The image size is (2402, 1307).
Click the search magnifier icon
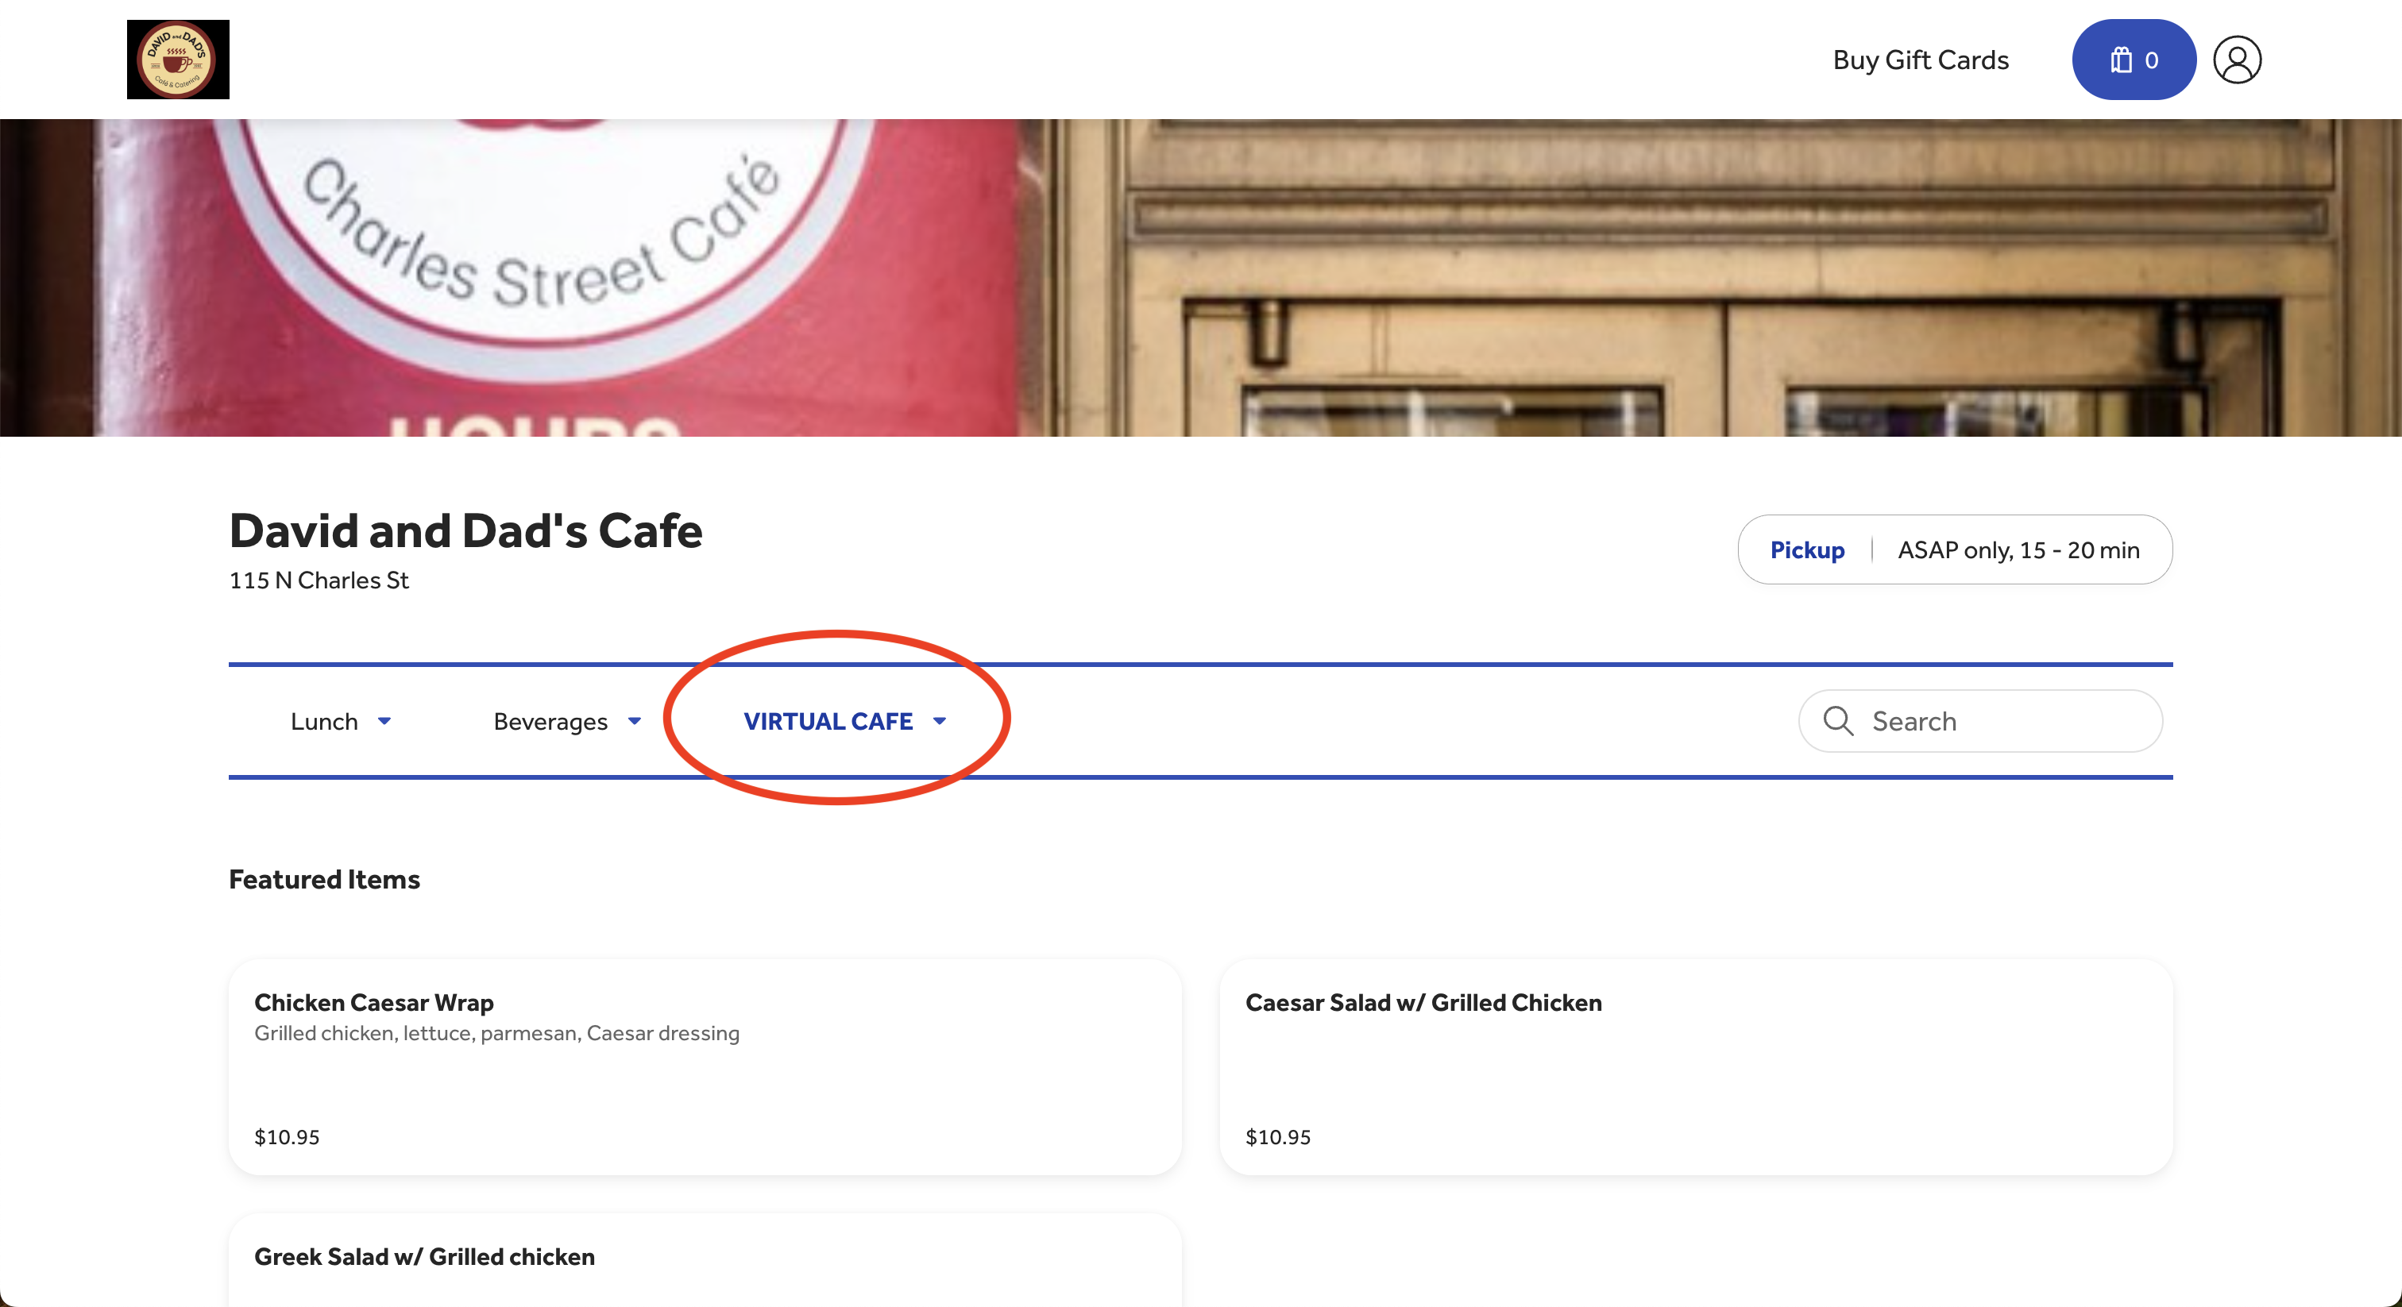pos(1837,721)
